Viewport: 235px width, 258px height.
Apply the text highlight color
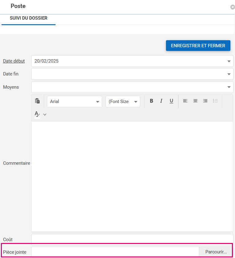(37, 114)
